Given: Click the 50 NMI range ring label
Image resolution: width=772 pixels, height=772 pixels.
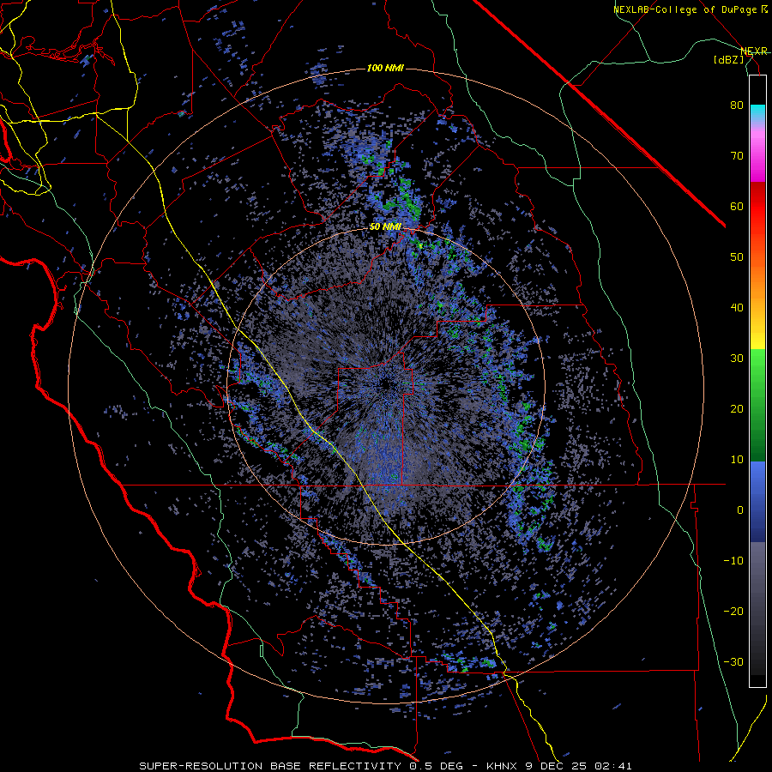Looking at the screenshot, I should (x=385, y=227).
